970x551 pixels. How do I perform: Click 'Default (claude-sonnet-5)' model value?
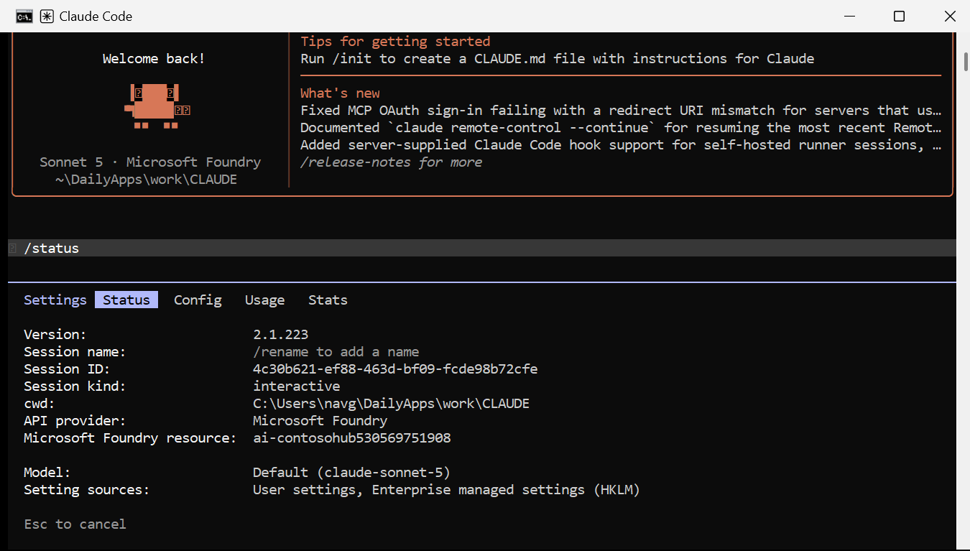click(x=351, y=473)
